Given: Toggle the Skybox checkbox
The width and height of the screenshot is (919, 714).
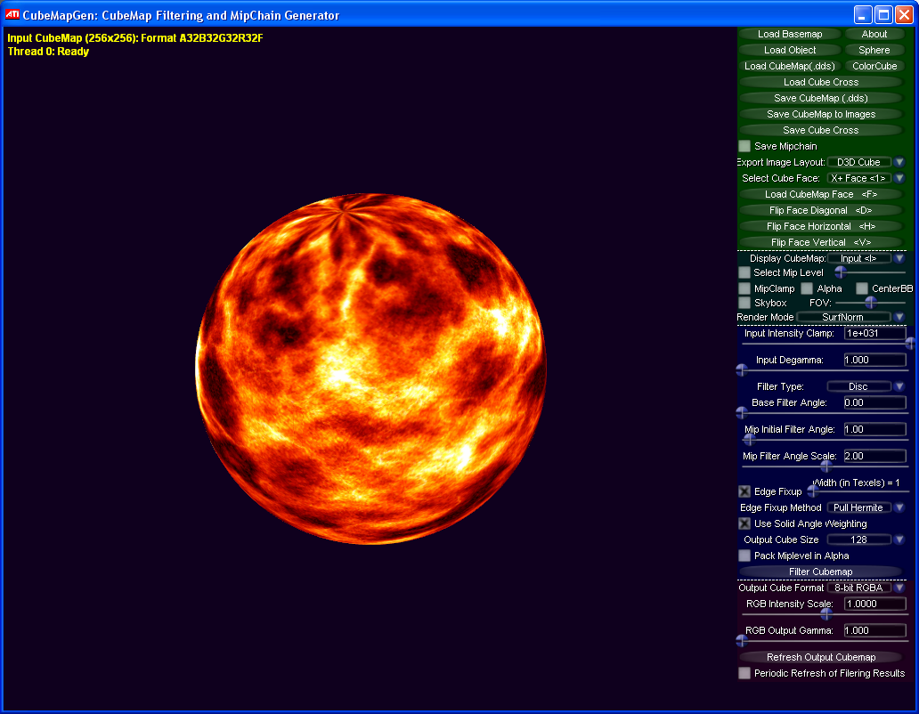Looking at the screenshot, I should (744, 303).
